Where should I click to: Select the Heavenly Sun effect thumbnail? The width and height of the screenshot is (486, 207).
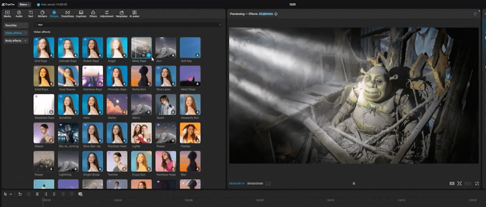pyautogui.click(x=190, y=104)
